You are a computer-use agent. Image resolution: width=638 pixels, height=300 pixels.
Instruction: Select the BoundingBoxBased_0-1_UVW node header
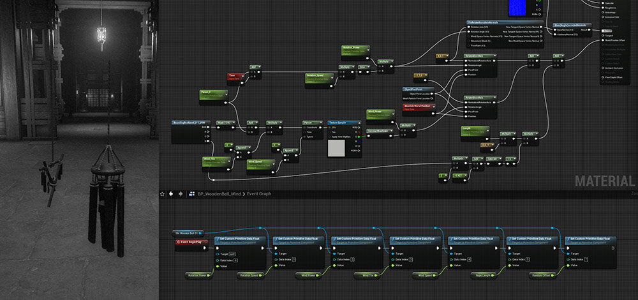pos(191,123)
